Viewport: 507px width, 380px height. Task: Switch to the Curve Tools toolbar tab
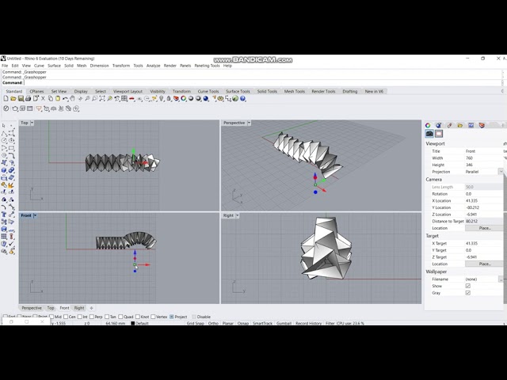[x=208, y=92]
